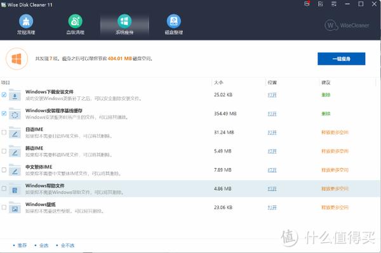Click the folder icon of Windows安装程序基线缓存

coord(15,114)
